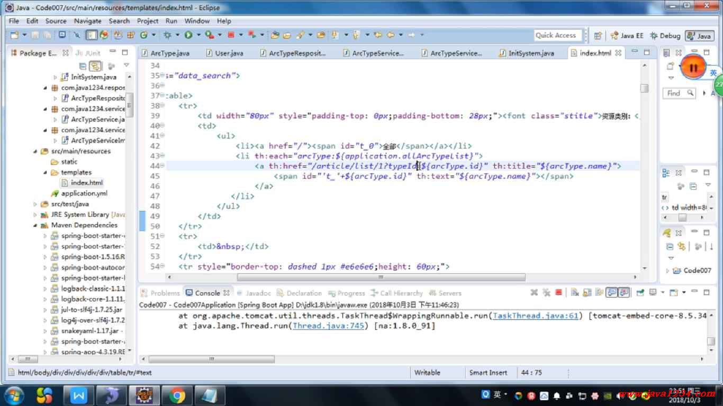Switch to the JUnit view tab
Viewport: 723px width, 406px height.
(x=88, y=53)
